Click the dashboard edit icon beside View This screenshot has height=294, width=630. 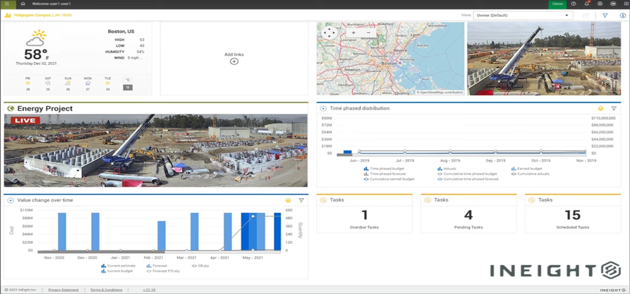tap(586, 16)
